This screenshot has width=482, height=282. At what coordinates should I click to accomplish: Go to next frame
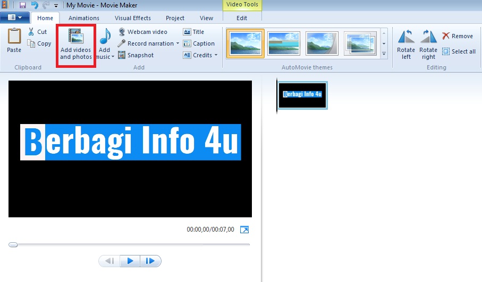pos(150,261)
